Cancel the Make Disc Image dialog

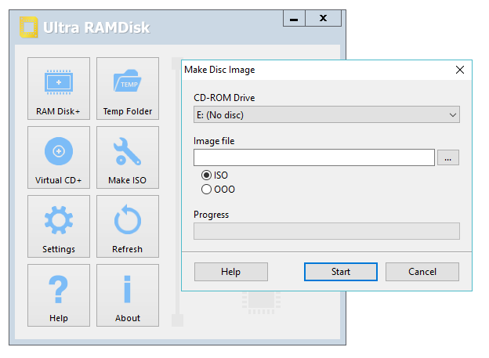pos(422,272)
